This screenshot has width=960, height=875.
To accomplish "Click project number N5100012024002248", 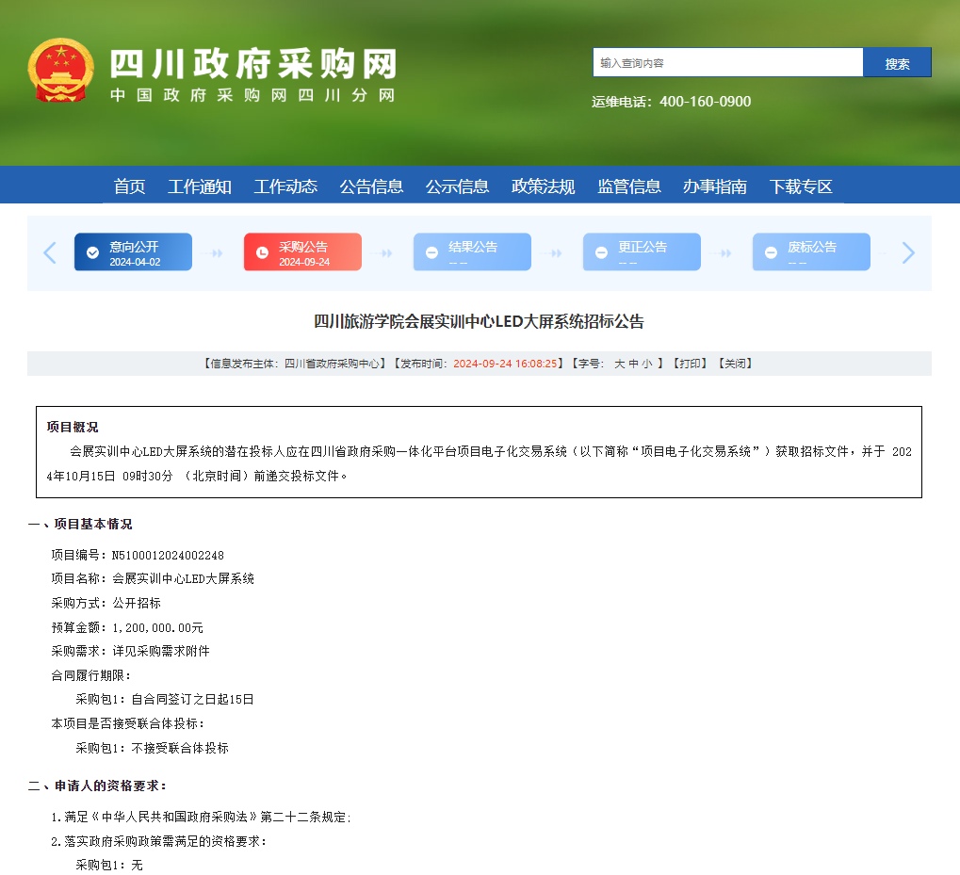I will [168, 555].
